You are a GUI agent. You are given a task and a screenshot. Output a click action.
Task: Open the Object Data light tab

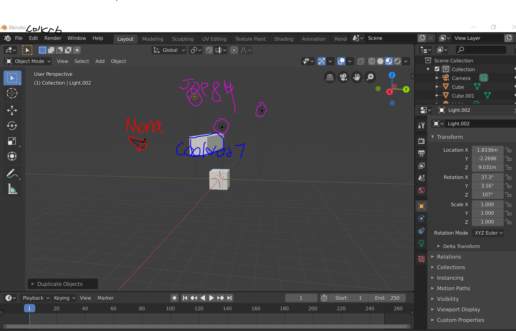(421, 243)
